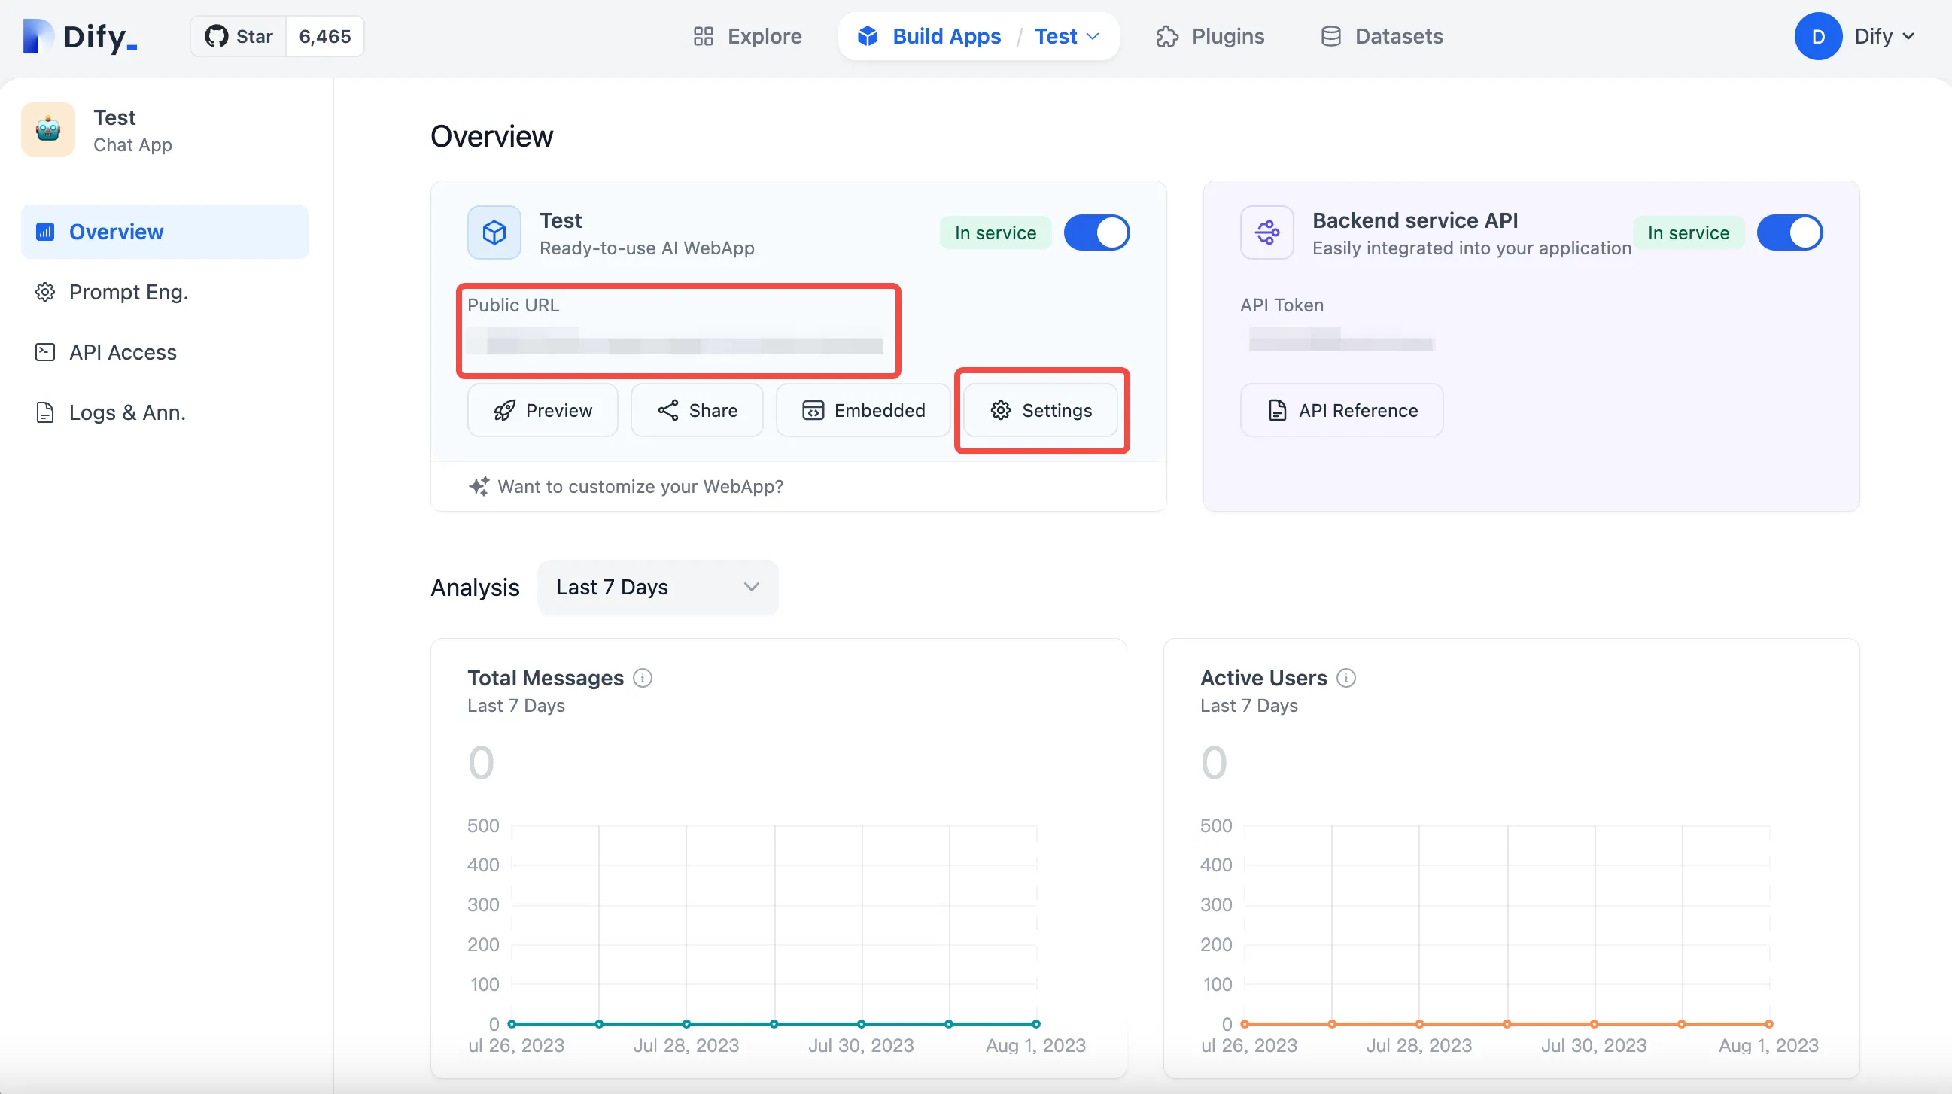Switch to the Datasets tab
This screenshot has width=1952, height=1094.
pyautogui.click(x=1382, y=36)
